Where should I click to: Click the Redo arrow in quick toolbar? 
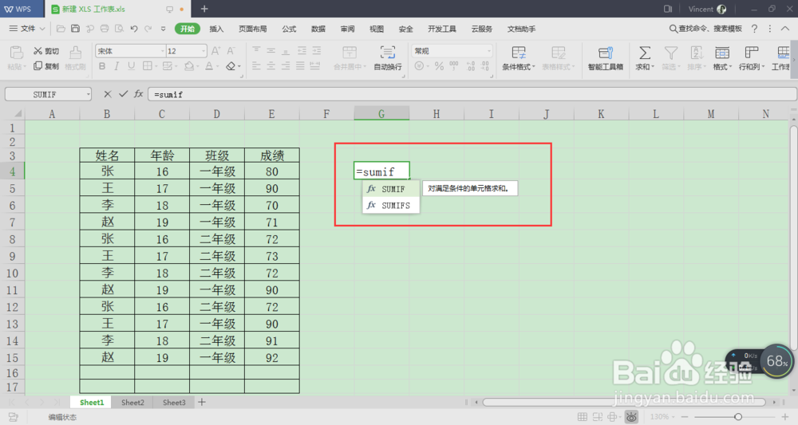coord(148,29)
